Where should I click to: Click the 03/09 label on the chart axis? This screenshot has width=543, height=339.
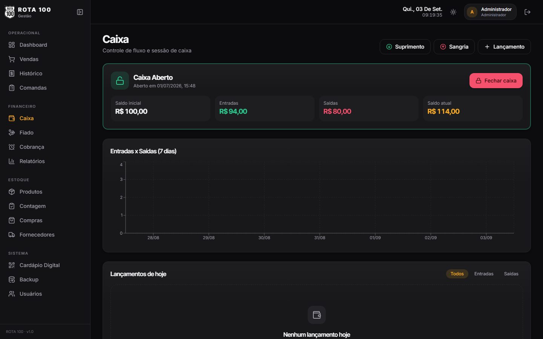(x=486, y=238)
